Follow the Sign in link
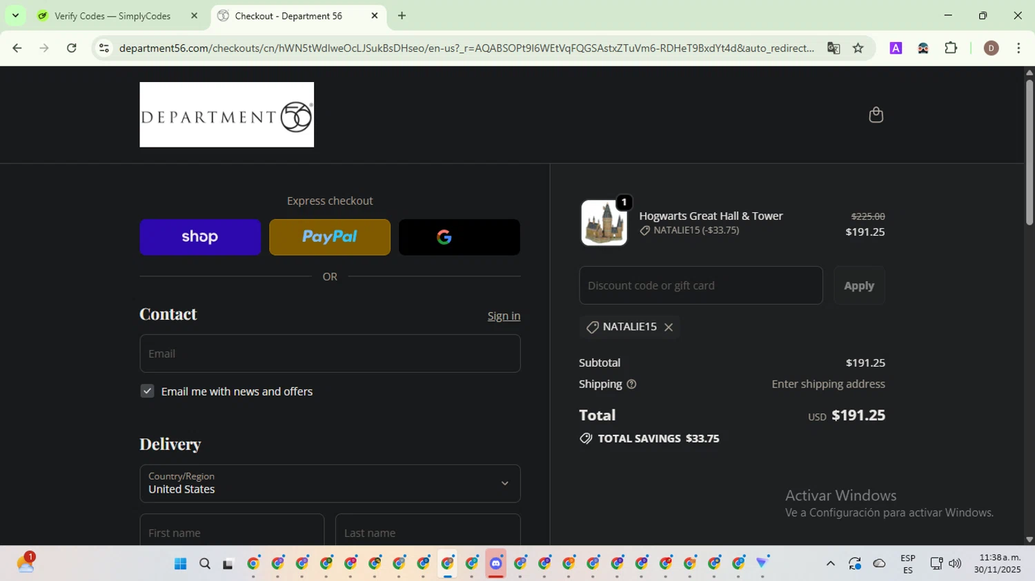 504,316
